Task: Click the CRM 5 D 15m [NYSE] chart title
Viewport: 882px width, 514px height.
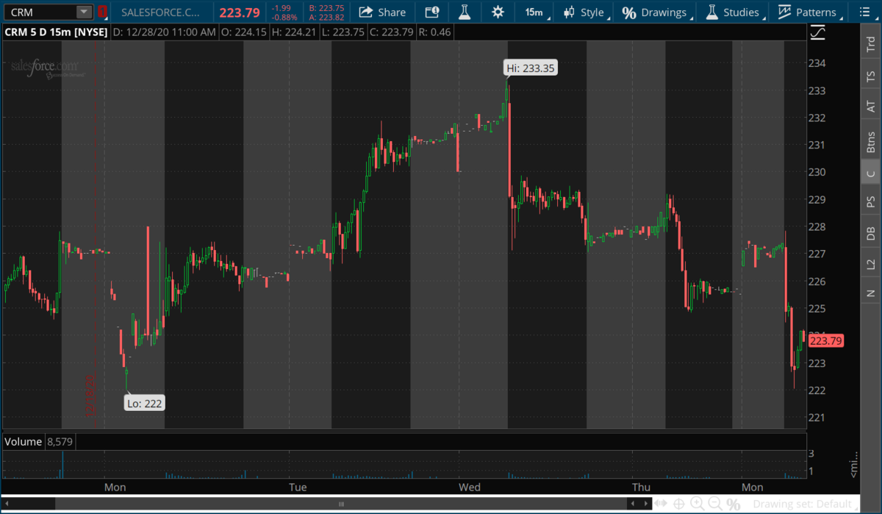Action: (57, 32)
